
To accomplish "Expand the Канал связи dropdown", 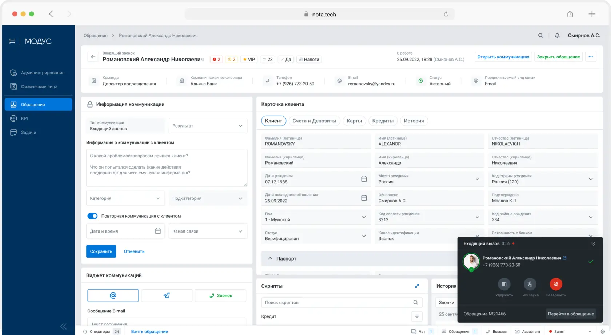I will (208, 231).
